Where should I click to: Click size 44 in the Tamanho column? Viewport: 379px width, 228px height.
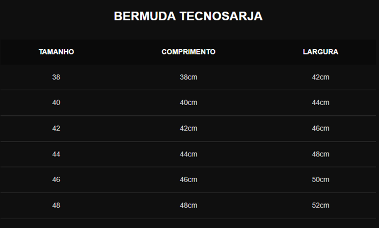point(56,154)
